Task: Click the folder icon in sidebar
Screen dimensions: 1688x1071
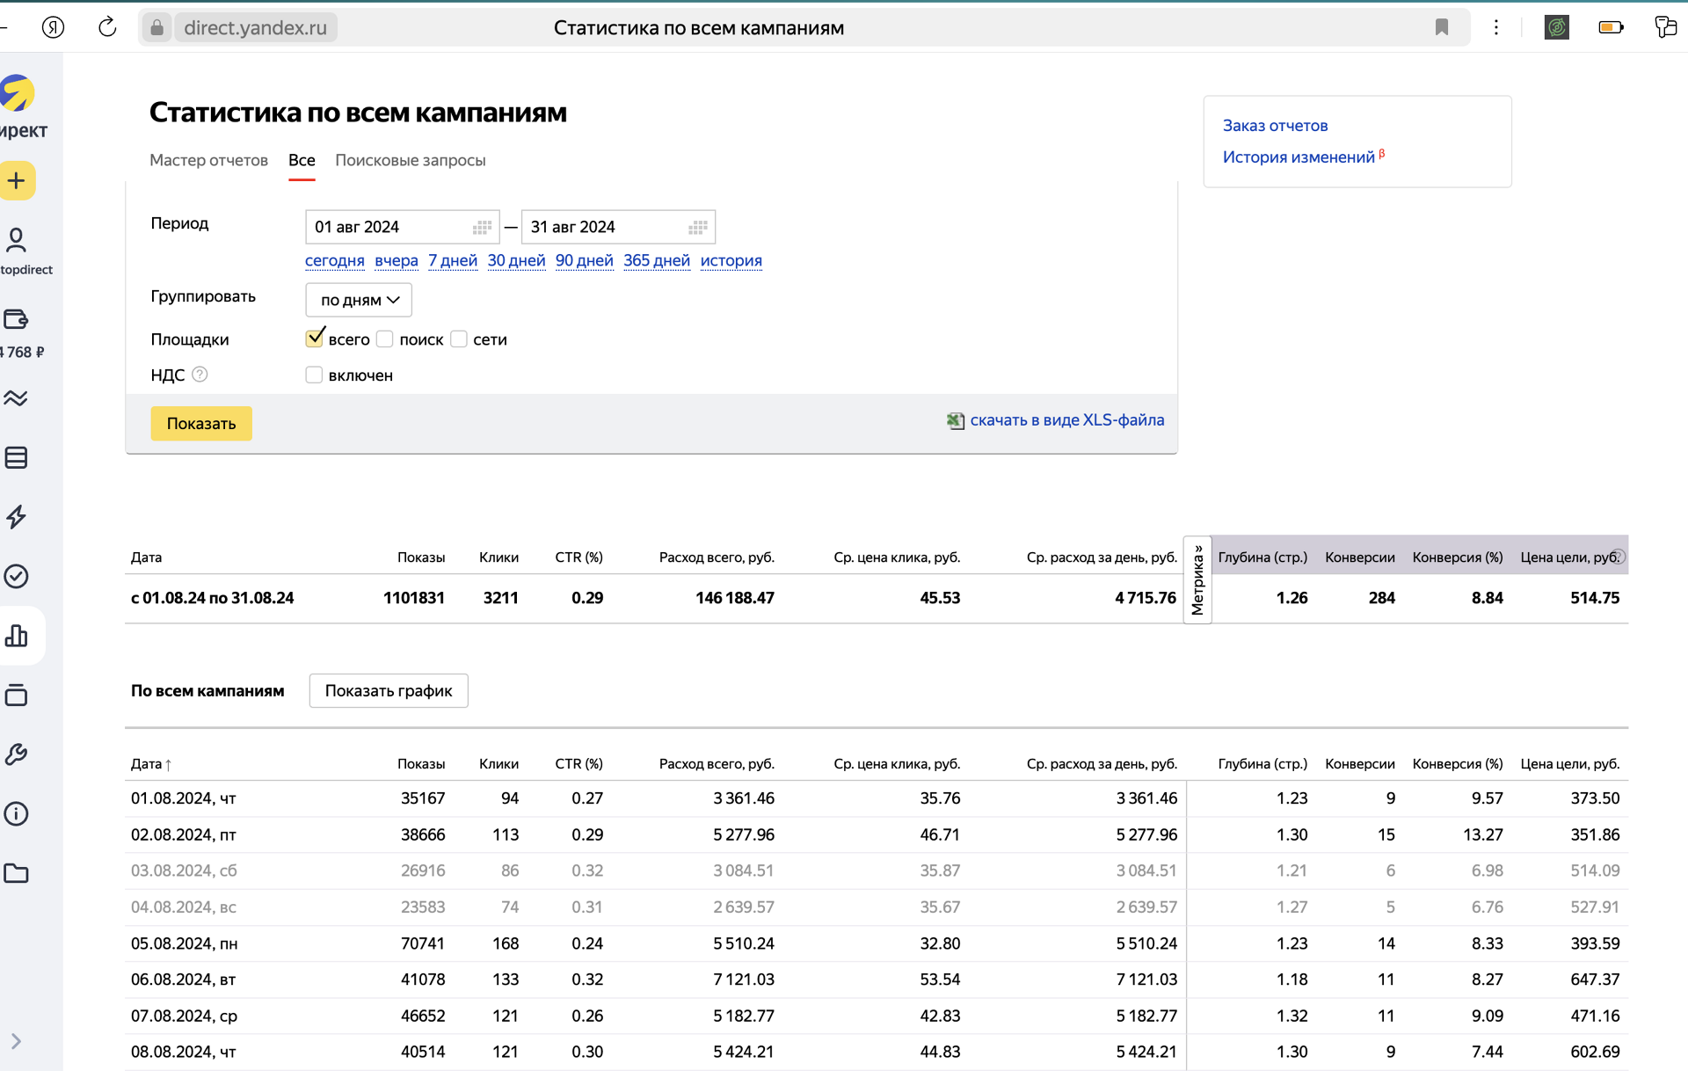Action: tap(17, 873)
